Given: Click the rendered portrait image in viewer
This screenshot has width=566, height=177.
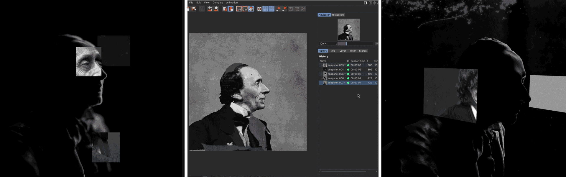Looking at the screenshot, I should click(248, 92).
